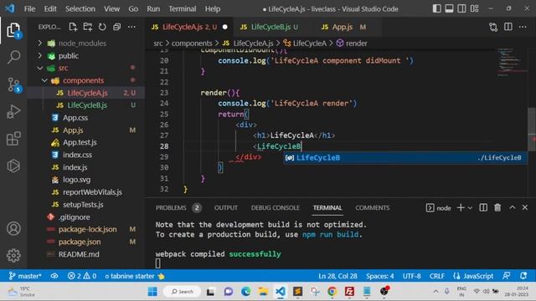
Task: Open Explorer more actions ellipsis
Action: [131, 27]
